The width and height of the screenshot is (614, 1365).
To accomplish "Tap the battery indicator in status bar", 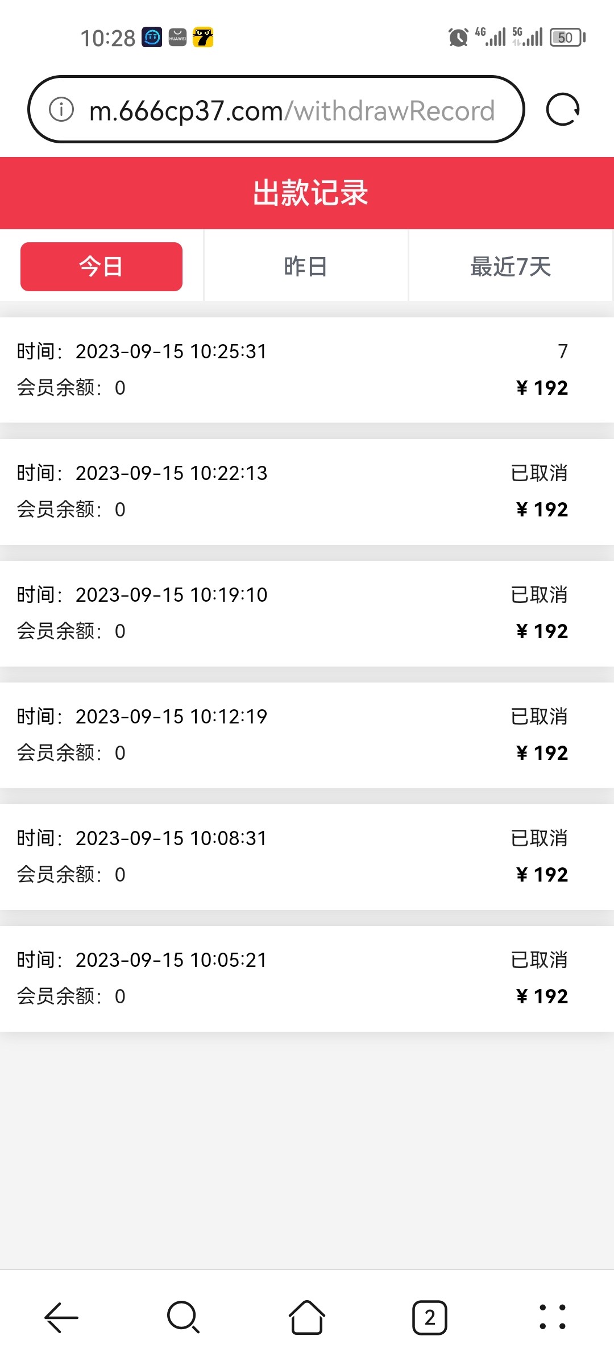I will click(x=567, y=38).
